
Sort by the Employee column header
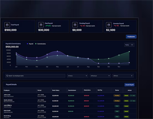7,90
